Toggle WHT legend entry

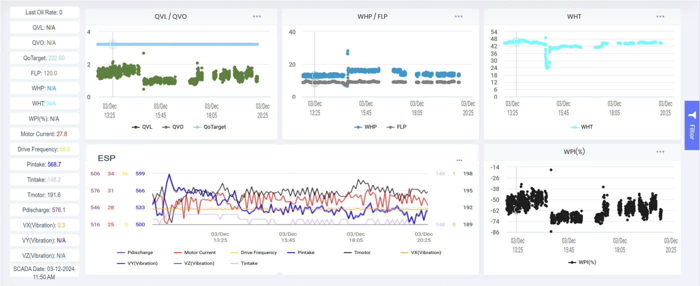pyautogui.click(x=582, y=127)
